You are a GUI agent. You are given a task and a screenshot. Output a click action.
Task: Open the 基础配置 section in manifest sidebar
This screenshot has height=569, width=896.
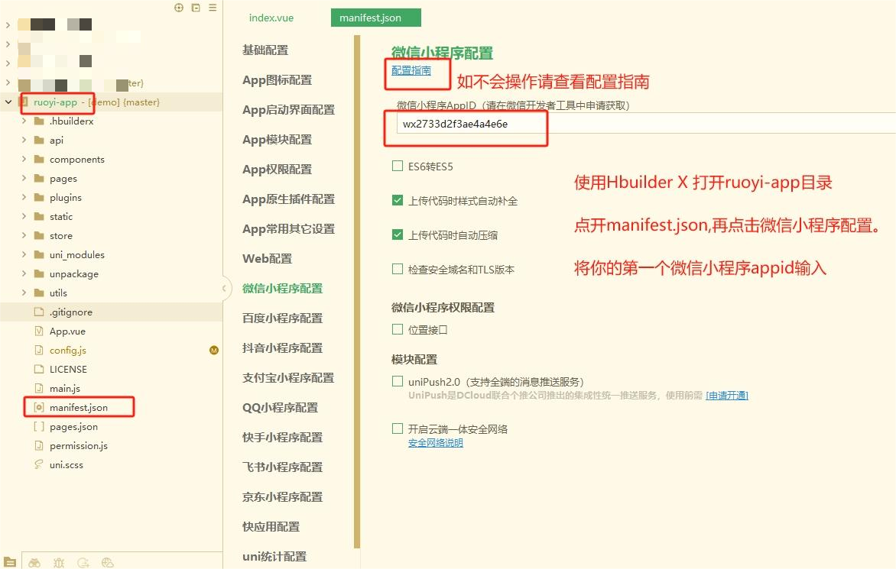[265, 50]
